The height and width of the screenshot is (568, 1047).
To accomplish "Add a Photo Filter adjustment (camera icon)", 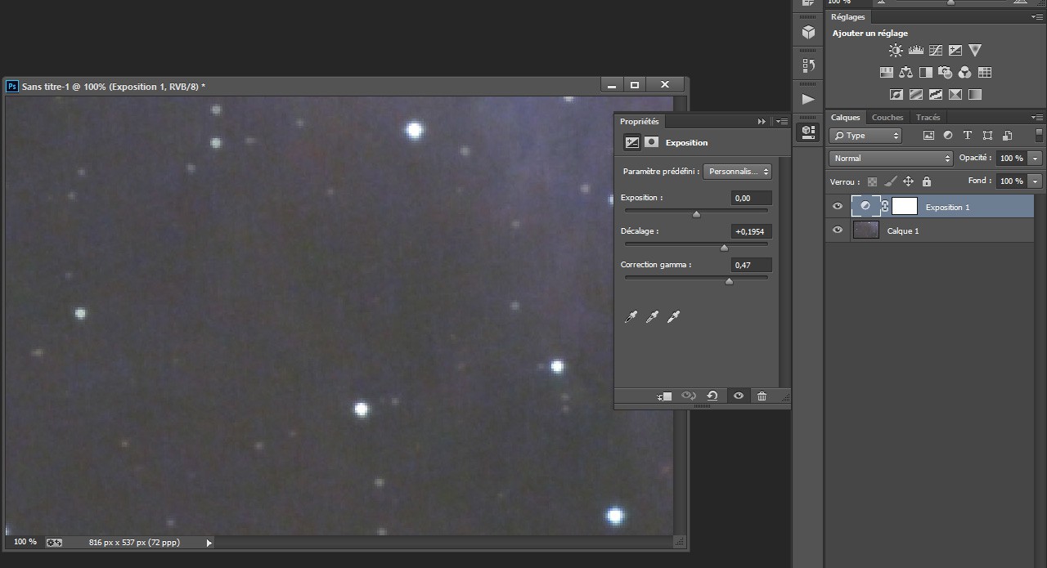I will (945, 73).
